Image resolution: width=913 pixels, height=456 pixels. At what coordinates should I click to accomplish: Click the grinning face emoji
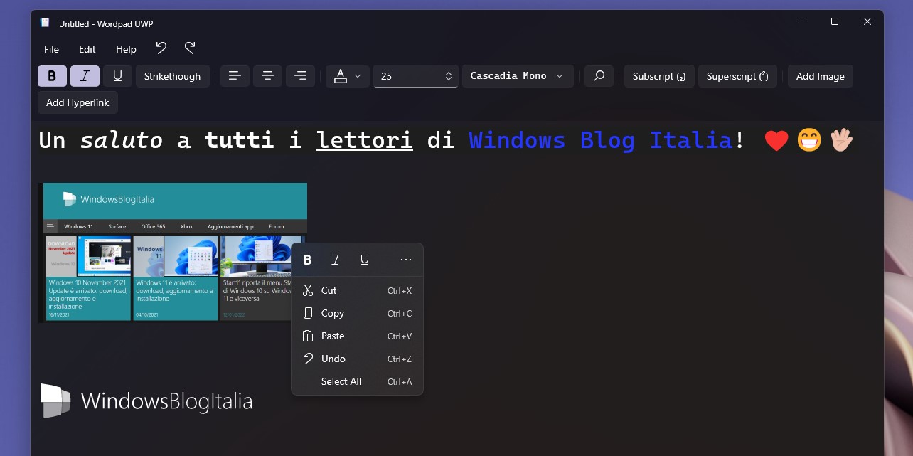[809, 141]
